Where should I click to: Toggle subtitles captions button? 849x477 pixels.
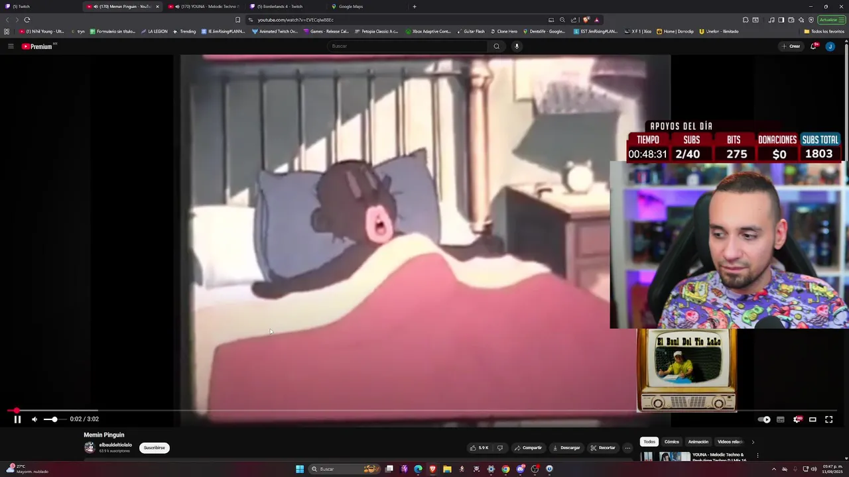(x=781, y=419)
